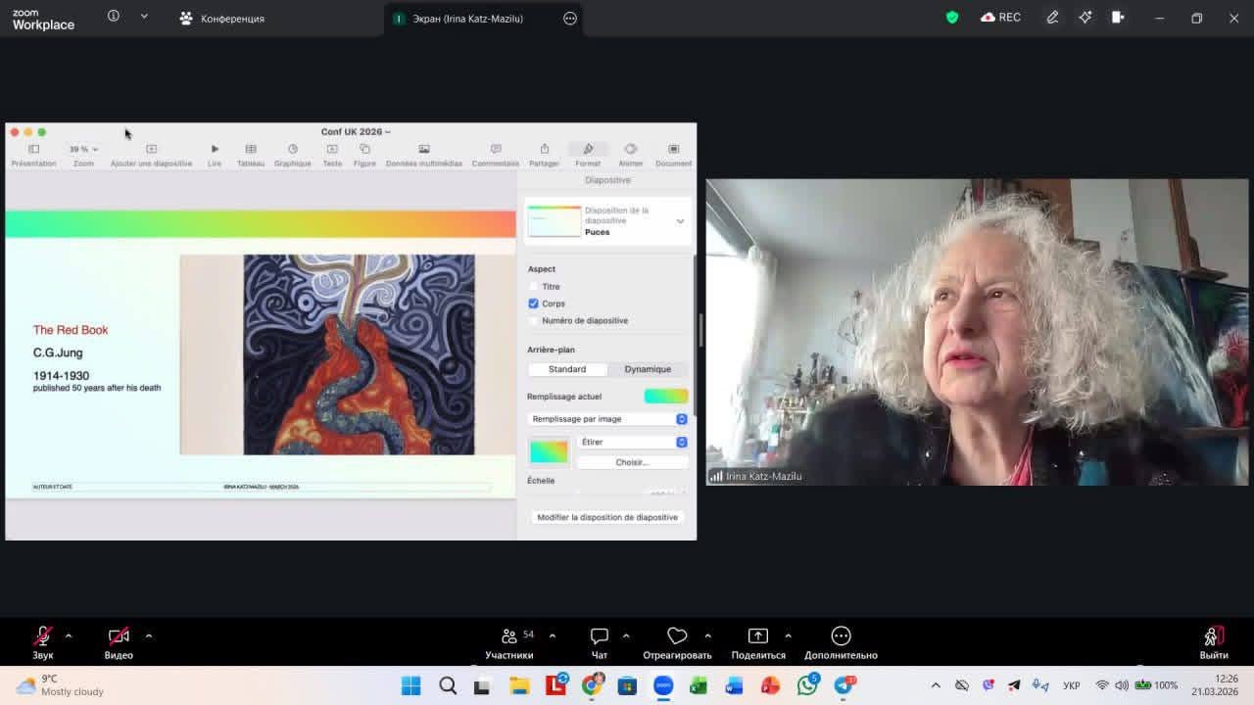Select the Texte tool in Keynote
Image resolution: width=1254 pixels, height=705 pixels.
click(332, 149)
